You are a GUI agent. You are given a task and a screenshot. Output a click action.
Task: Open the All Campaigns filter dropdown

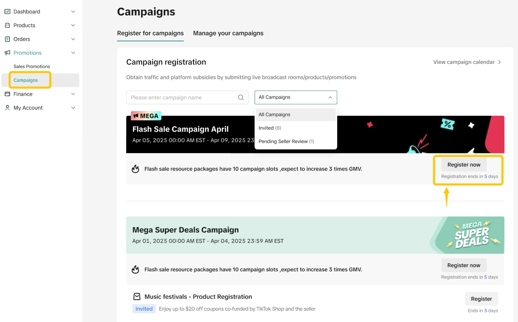[296, 97]
